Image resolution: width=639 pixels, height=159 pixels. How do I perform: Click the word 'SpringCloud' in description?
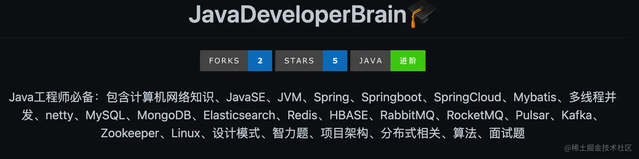tap(467, 97)
